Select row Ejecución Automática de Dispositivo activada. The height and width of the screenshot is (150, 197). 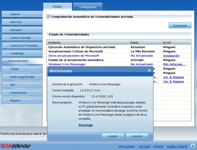coord(119,47)
